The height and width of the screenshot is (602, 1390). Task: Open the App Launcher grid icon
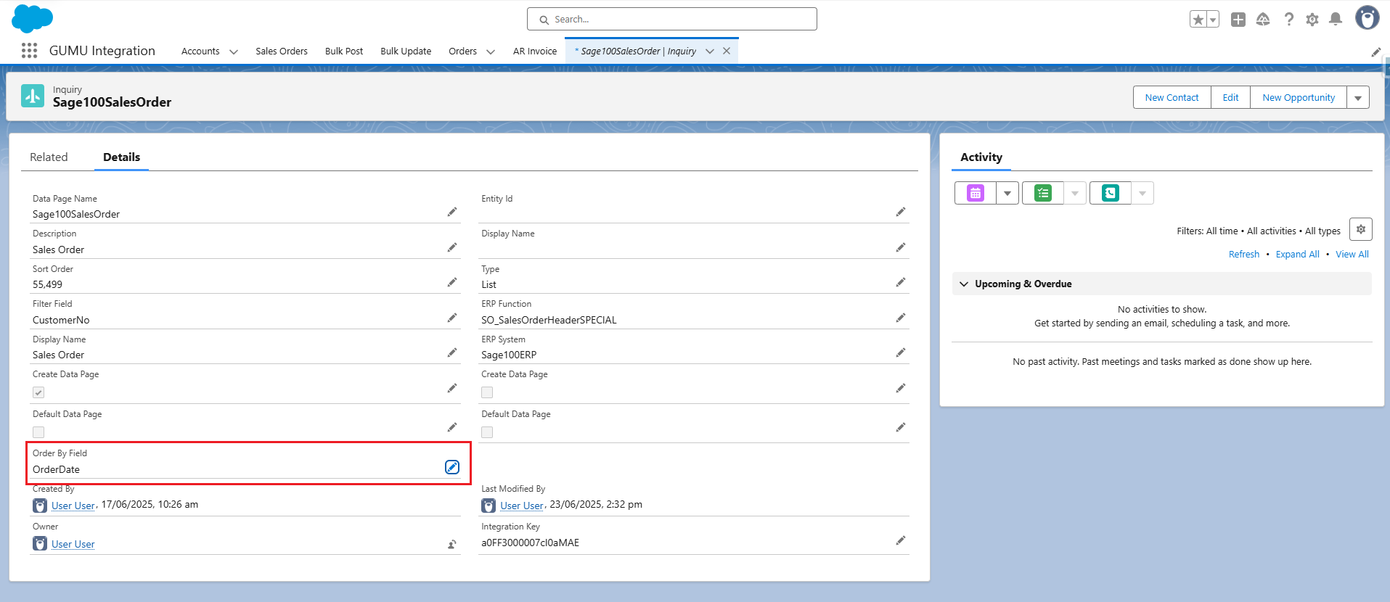click(29, 50)
